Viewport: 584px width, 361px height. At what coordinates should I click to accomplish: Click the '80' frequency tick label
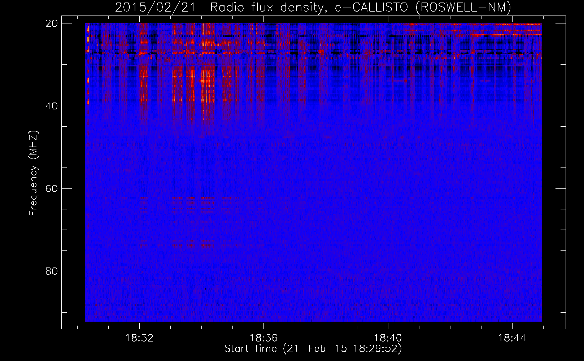click(52, 271)
